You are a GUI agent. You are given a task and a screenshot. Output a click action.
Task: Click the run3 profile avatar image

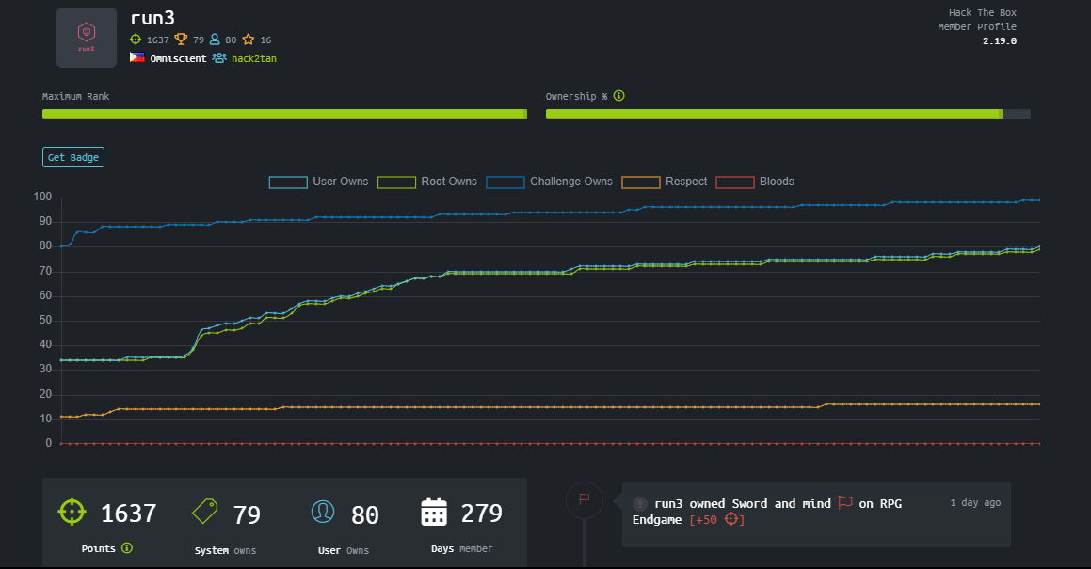click(x=87, y=38)
